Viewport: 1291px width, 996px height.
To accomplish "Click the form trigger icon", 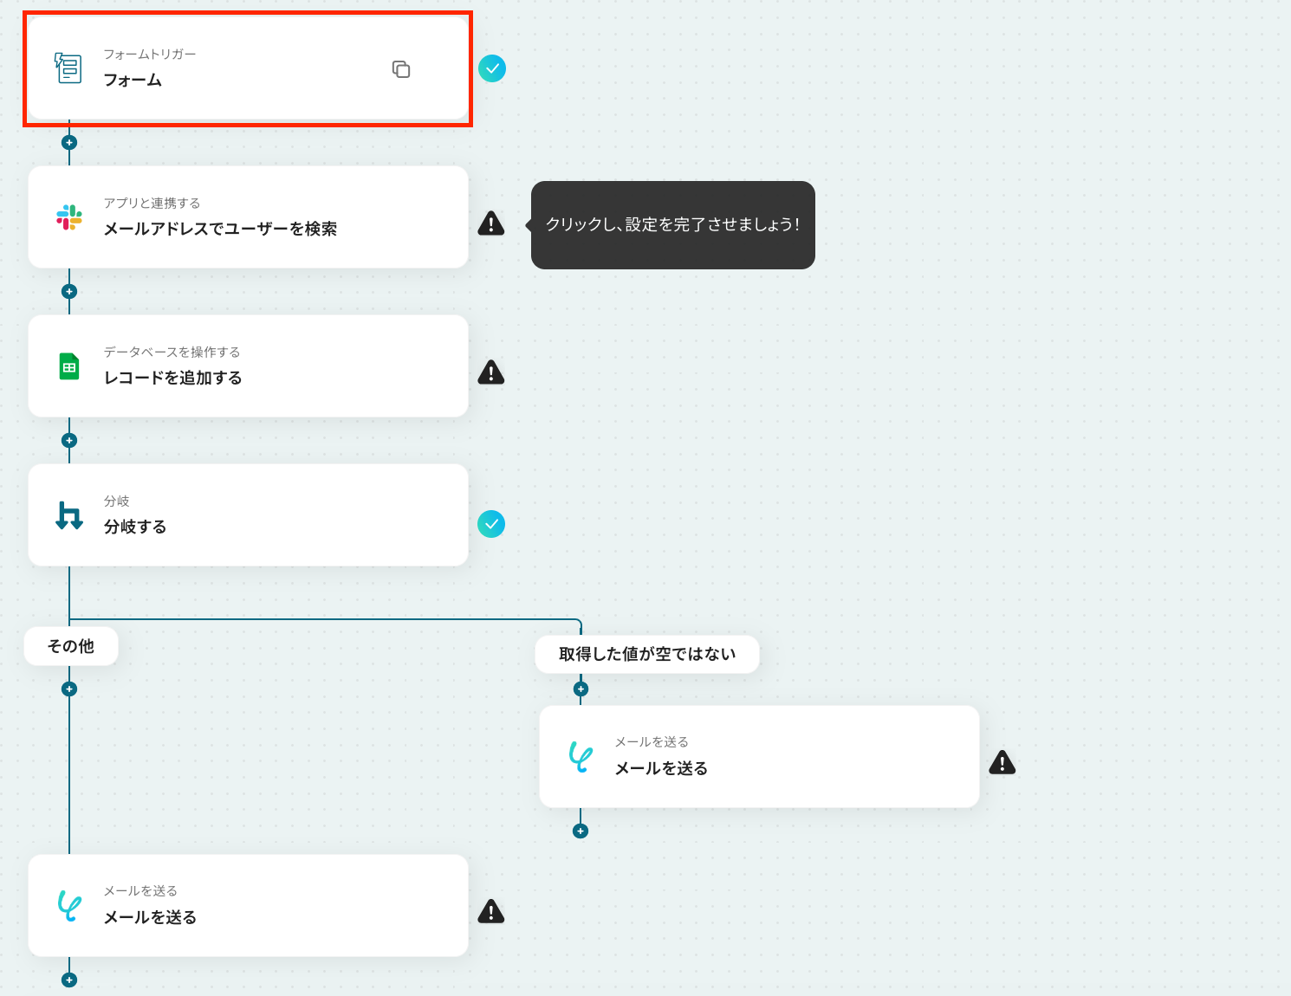I will coord(68,68).
